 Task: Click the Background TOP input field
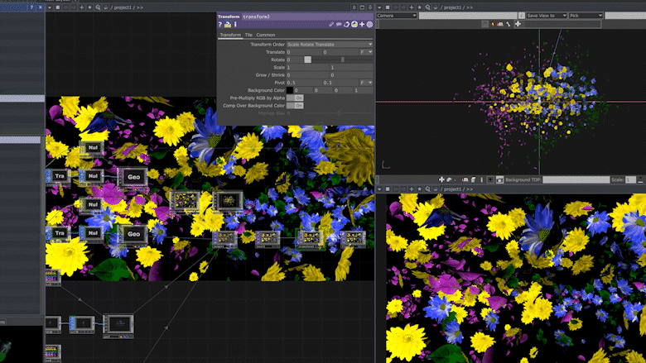point(577,179)
